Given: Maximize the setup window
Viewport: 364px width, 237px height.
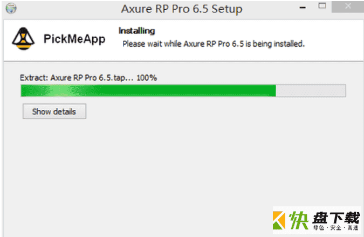Looking at the screenshot, I should [322, 6].
